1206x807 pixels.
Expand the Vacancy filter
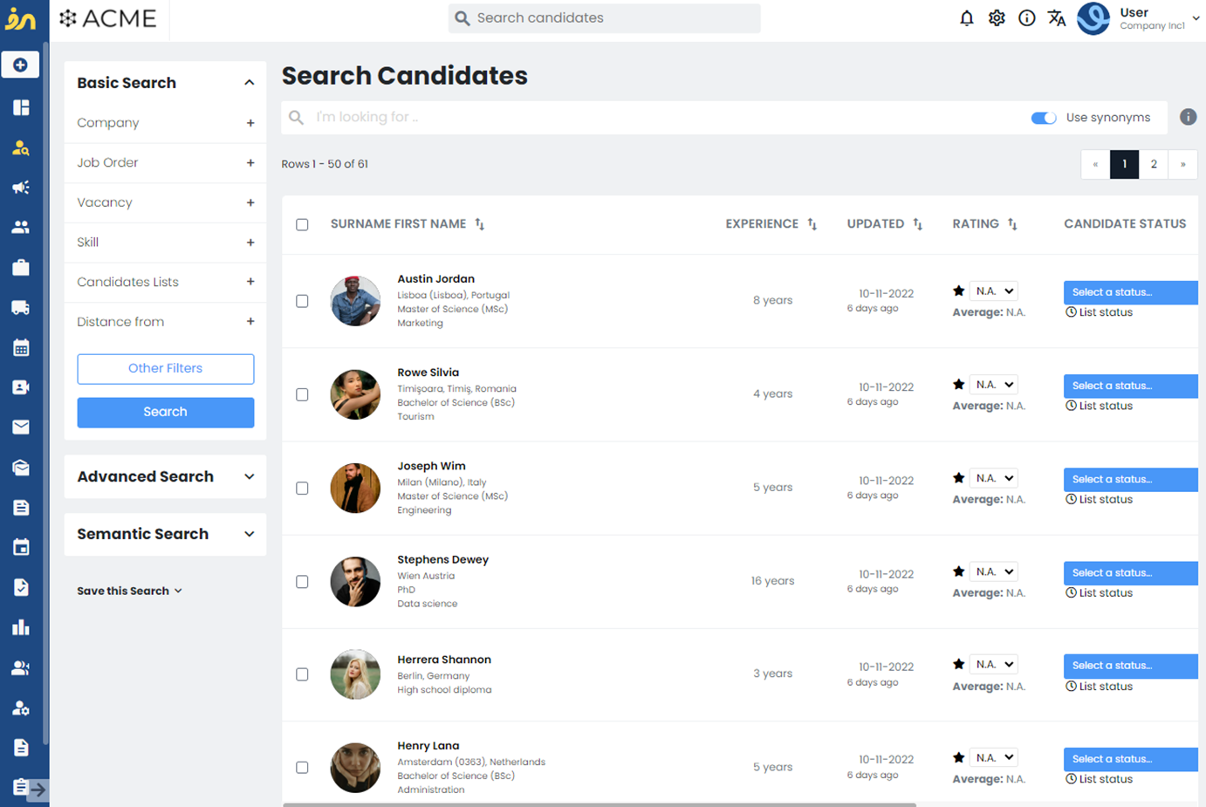coord(250,202)
